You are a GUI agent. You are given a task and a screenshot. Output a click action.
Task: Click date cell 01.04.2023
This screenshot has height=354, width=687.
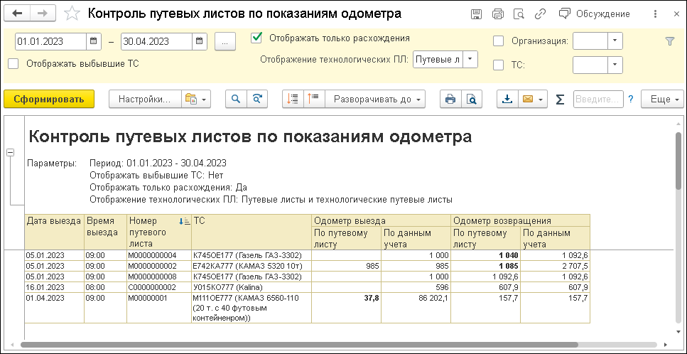[x=54, y=309]
